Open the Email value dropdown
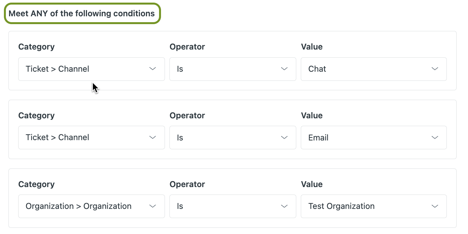The width and height of the screenshot is (468, 234). [x=365, y=138]
